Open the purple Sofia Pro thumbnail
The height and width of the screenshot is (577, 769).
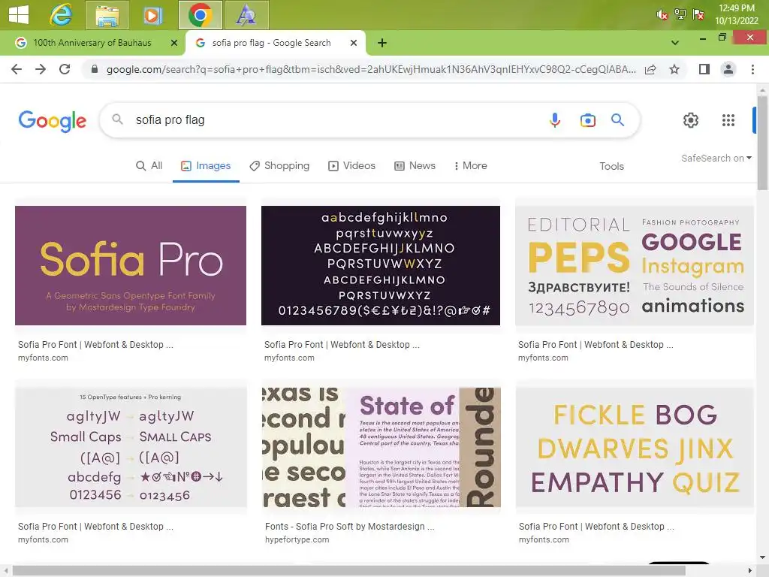131,265
